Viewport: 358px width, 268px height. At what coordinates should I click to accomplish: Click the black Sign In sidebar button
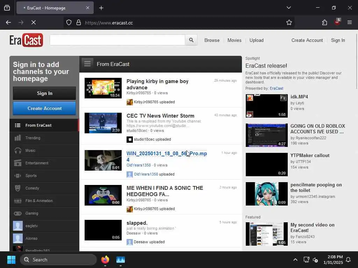[44, 93]
